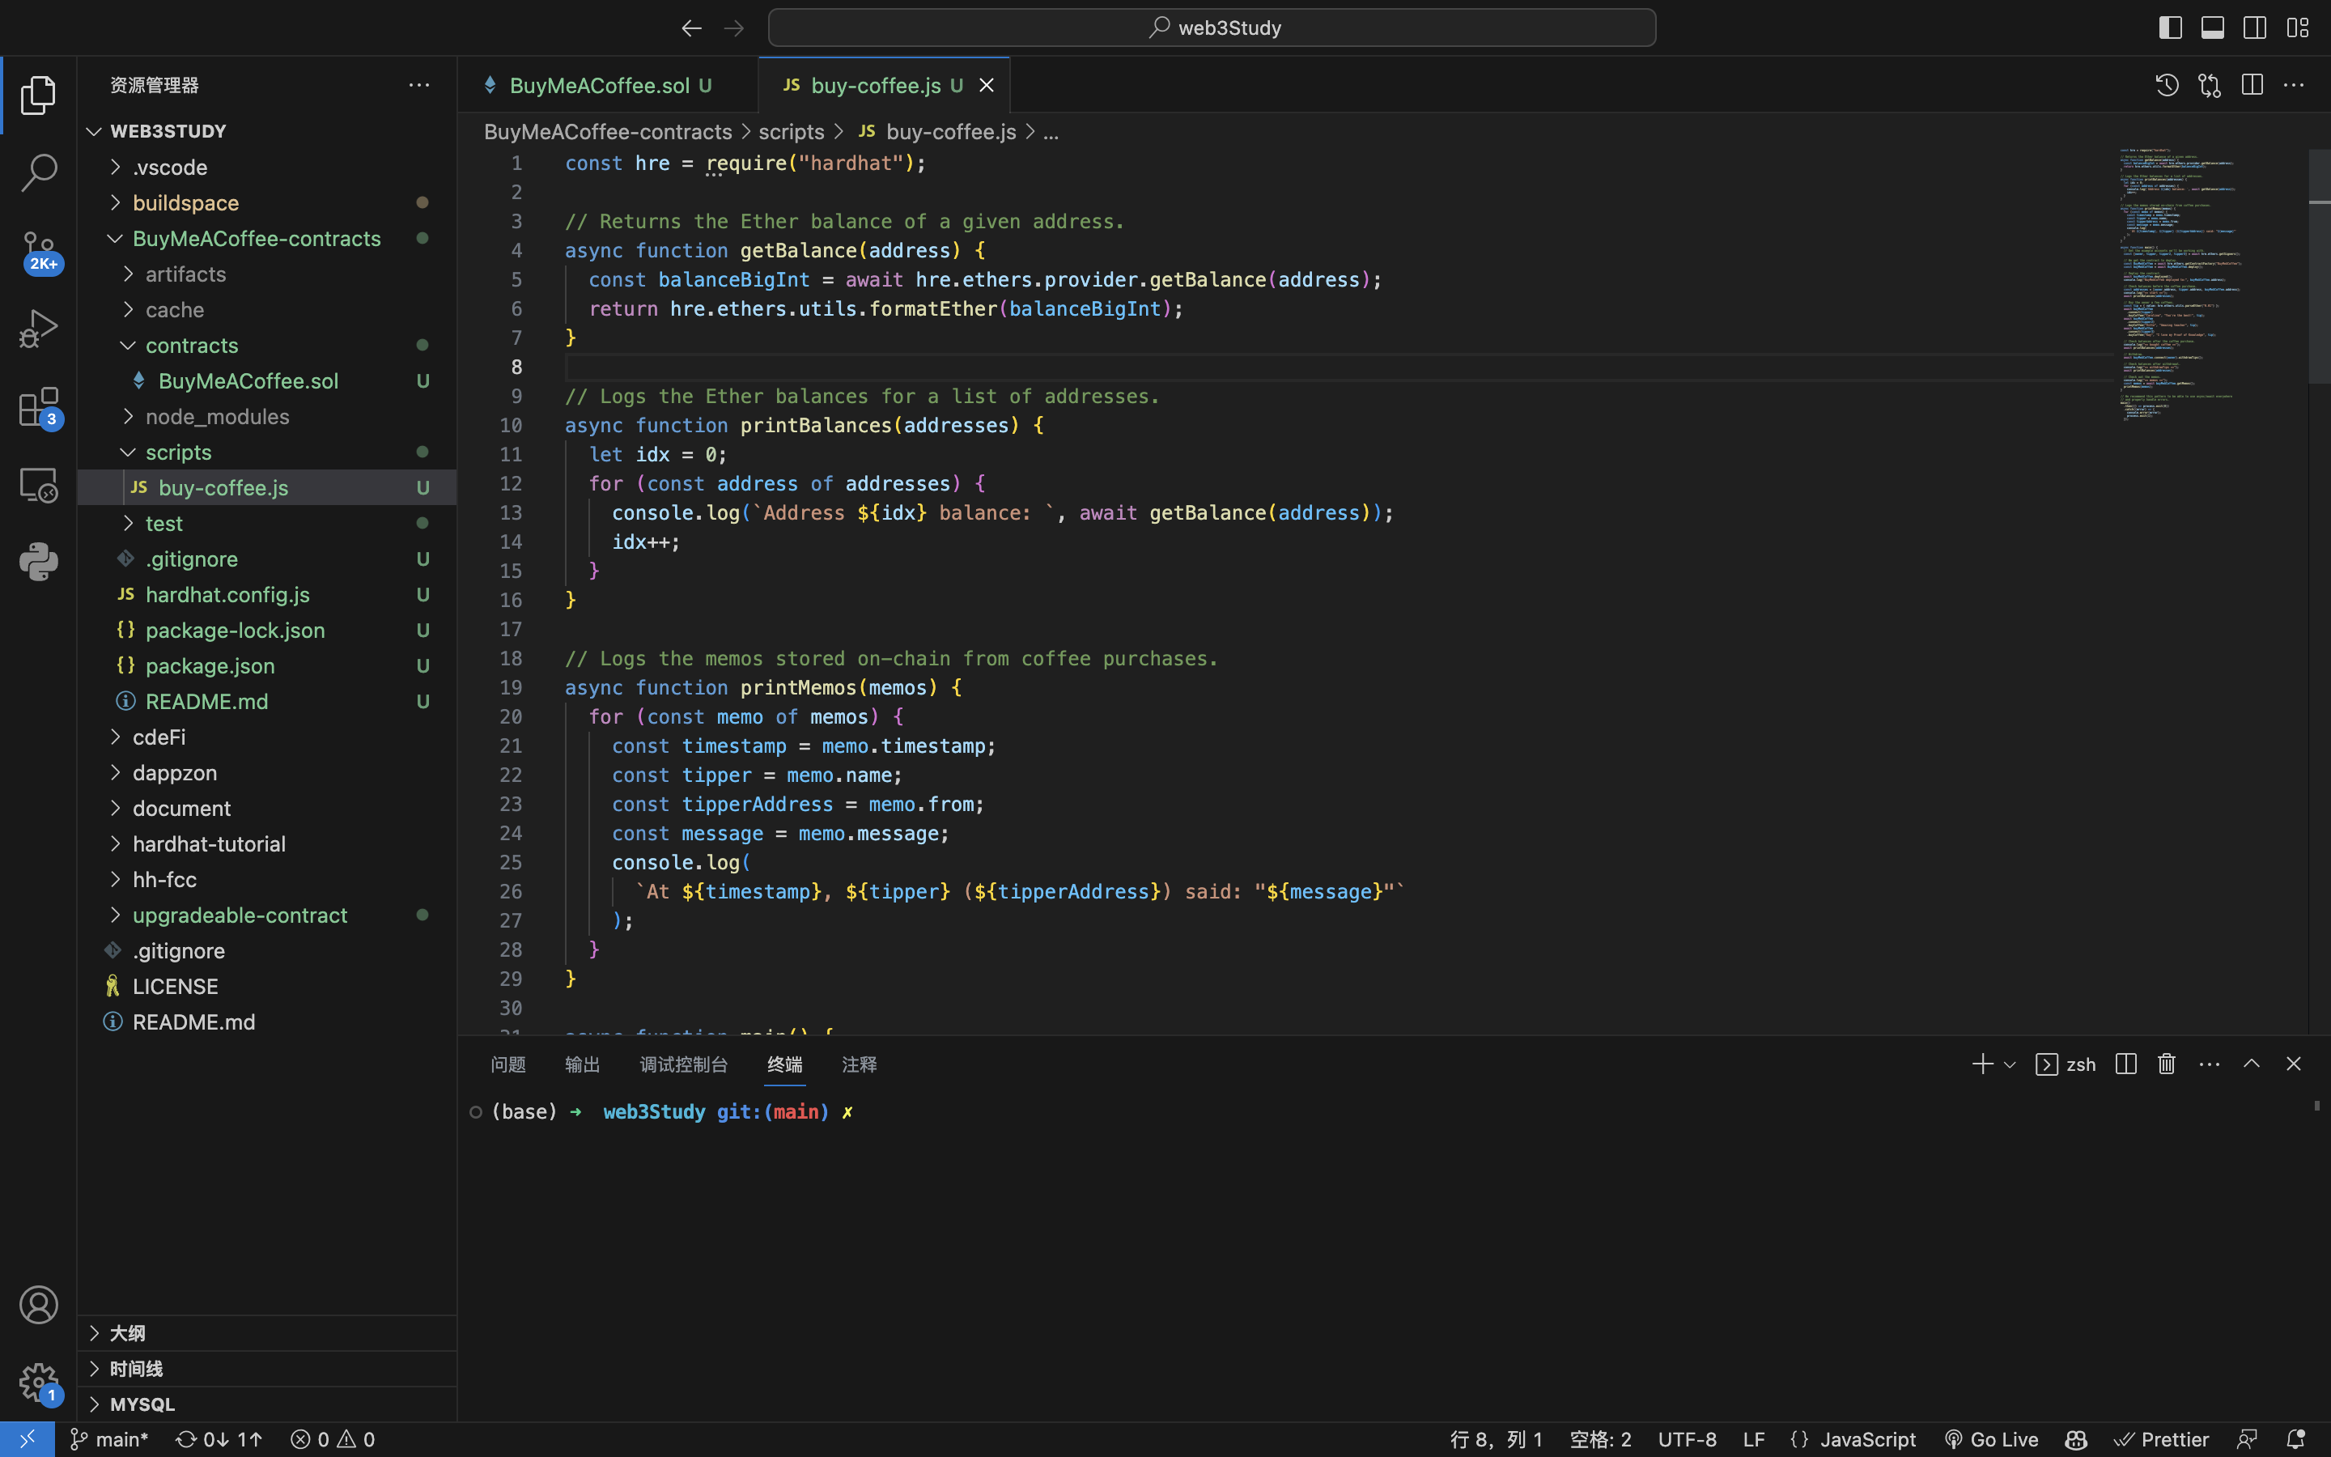Click the Prettier status button
This screenshot has width=2331, height=1457.
pyautogui.click(x=2162, y=1440)
